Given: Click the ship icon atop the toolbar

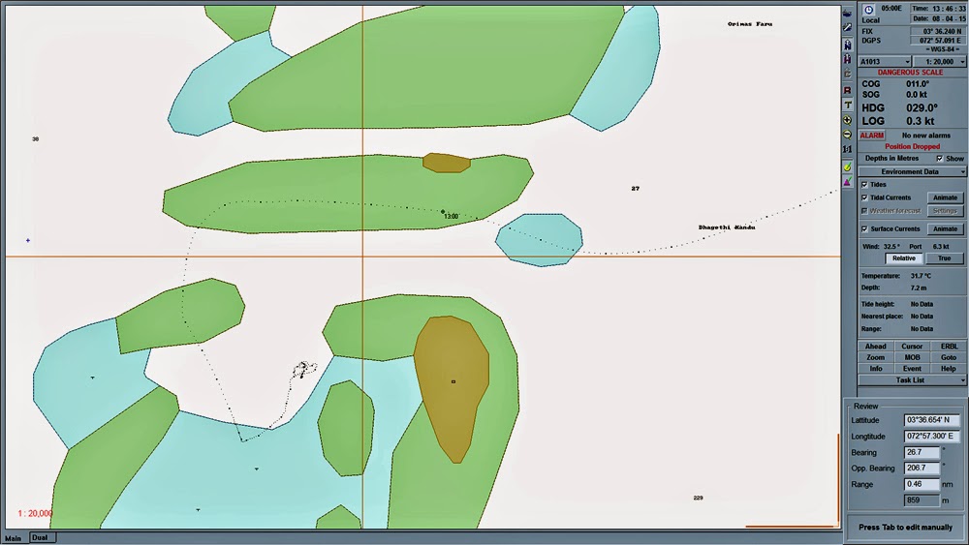Looking at the screenshot, I should point(847,13).
